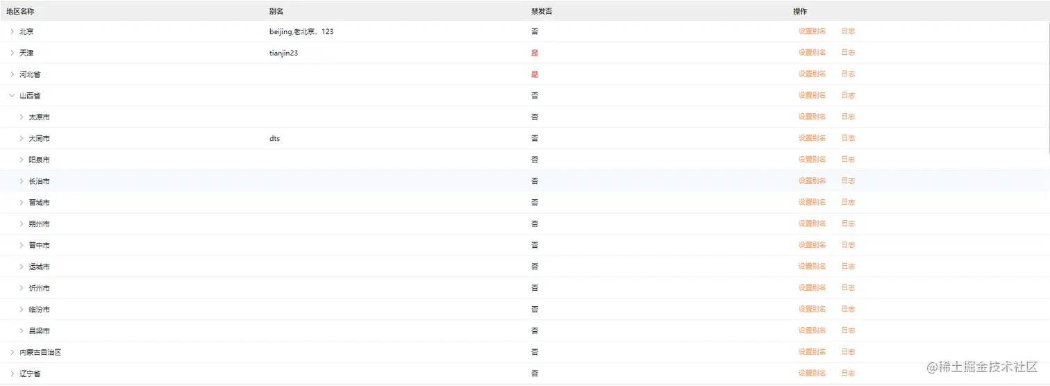This screenshot has width=1050, height=386.
Task: Click the 禁发否 column header
Action: pos(542,11)
